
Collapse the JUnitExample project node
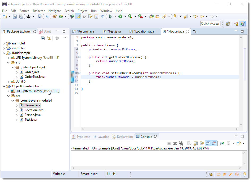4,53
